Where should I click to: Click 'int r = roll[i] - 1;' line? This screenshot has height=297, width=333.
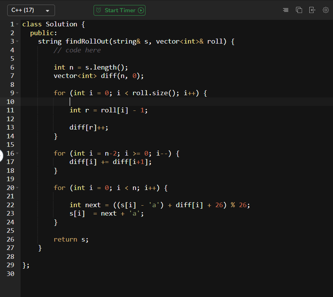(108, 110)
